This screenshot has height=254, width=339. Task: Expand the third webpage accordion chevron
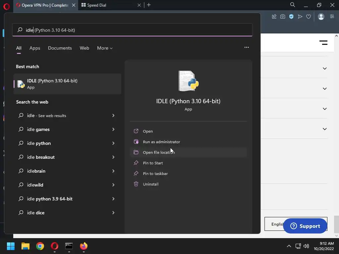coord(324,109)
